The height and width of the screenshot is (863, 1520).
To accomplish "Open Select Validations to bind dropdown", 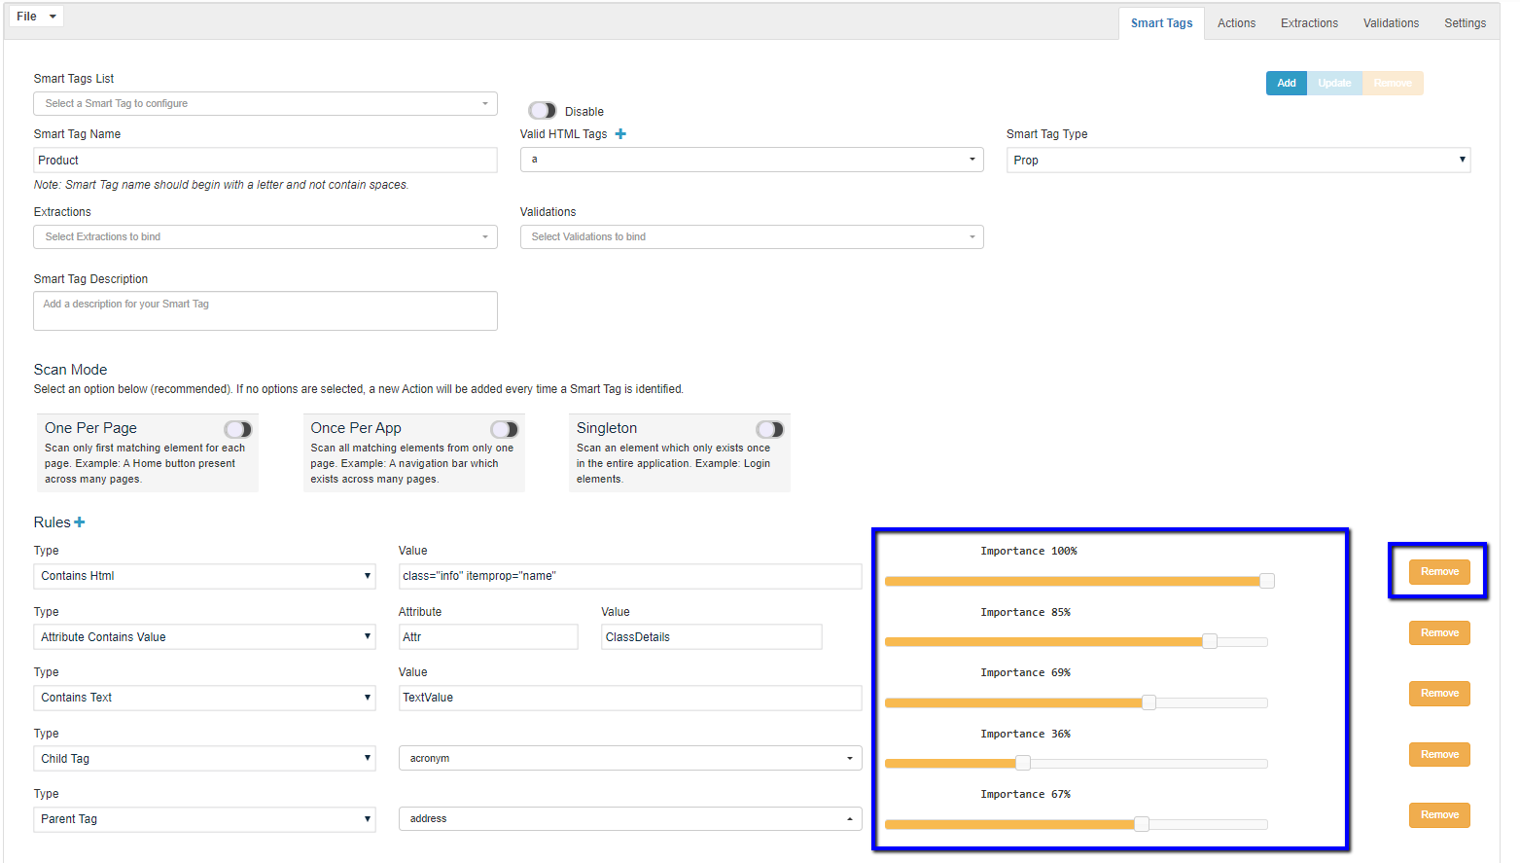I will pos(752,236).
